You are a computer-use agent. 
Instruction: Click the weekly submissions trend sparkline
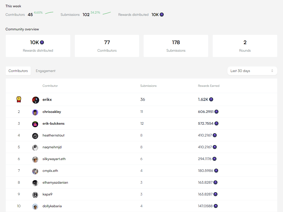(x=107, y=13)
